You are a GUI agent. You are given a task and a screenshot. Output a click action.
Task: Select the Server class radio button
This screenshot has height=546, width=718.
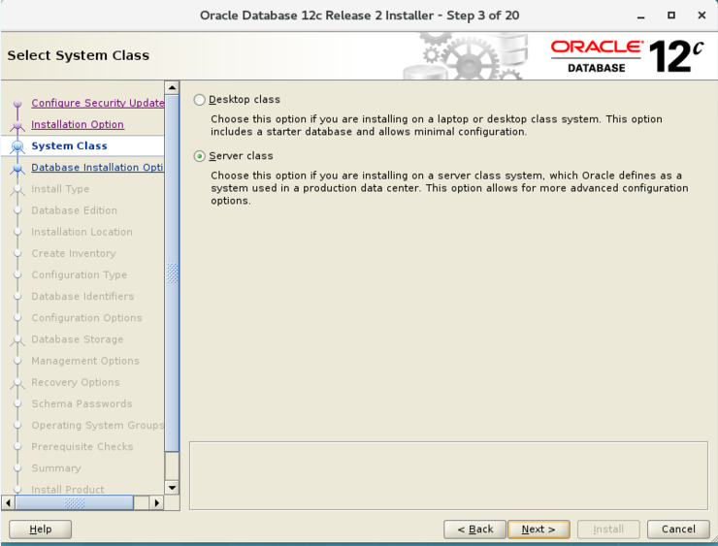pos(199,156)
